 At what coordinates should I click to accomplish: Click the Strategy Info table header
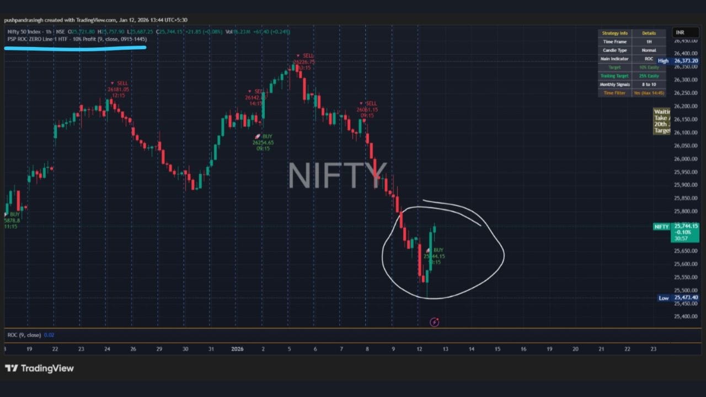pos(615,33)
